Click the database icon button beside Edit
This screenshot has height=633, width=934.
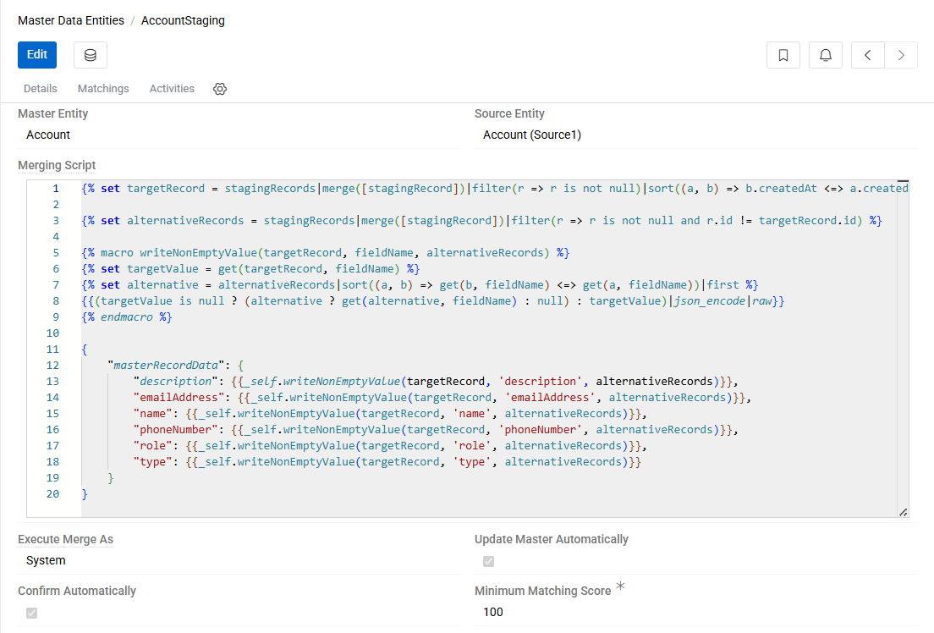point(91,55)
